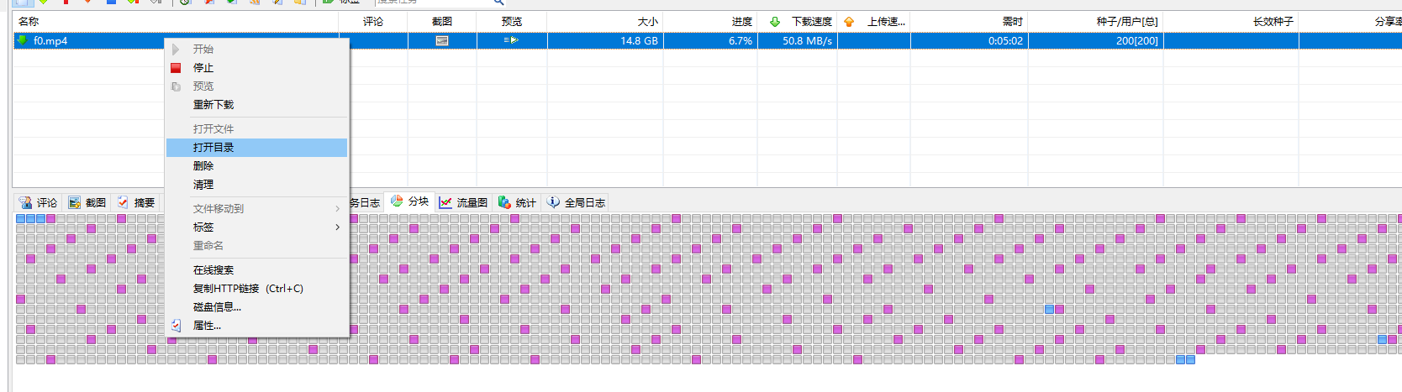
Task: Select 复制HTTP链接 (Copy HTTP link) option
Action: click(248, 289)
